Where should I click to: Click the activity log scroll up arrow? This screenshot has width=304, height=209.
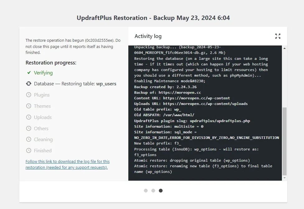(x=284, y=49)
